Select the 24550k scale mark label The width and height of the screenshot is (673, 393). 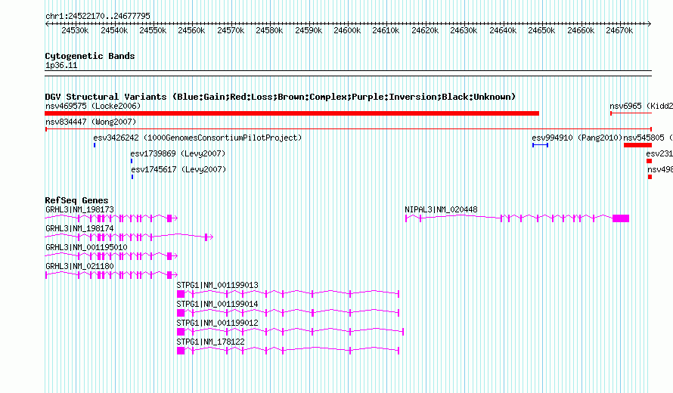tap(153, 30)
